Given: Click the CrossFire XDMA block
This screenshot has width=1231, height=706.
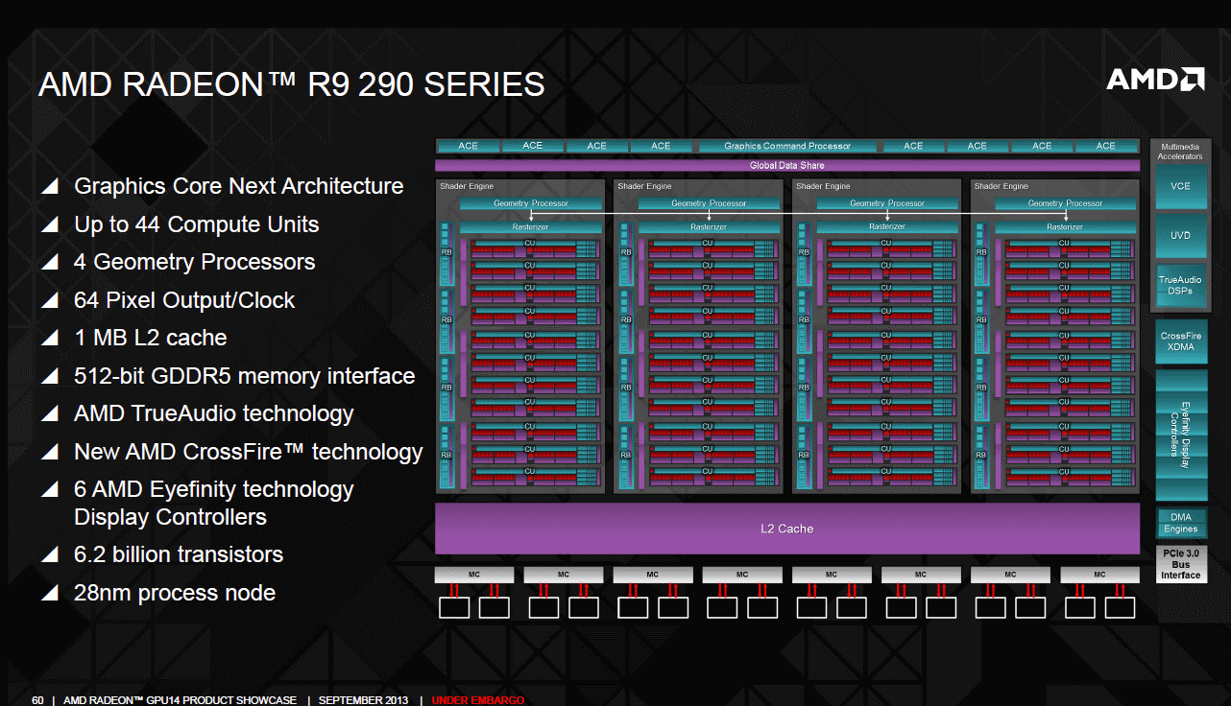Looking at the screenshot, I should click(1180, 341).
